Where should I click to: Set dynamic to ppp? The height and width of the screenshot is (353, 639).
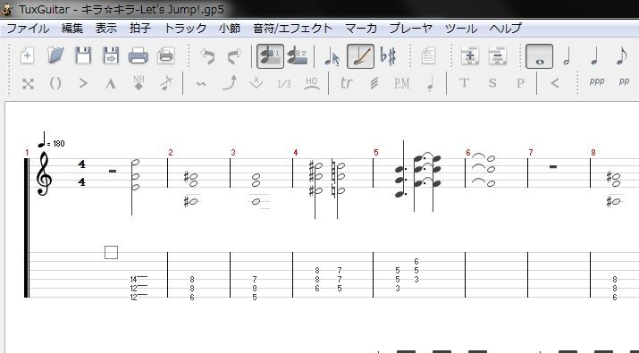[597, 81]
